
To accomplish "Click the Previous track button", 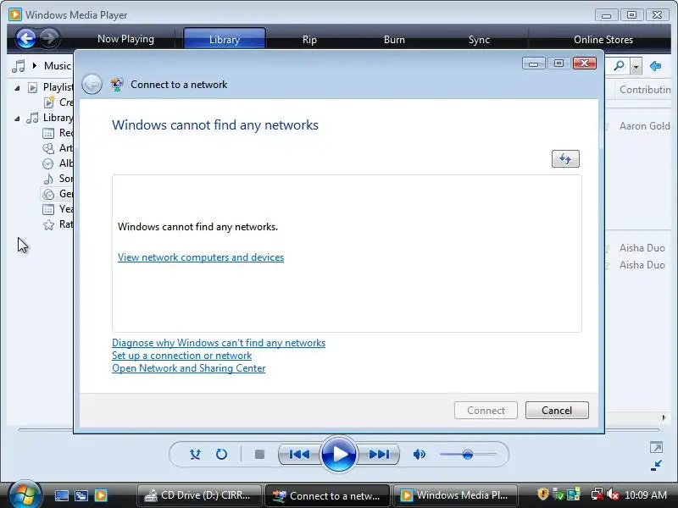I will 299,454.
